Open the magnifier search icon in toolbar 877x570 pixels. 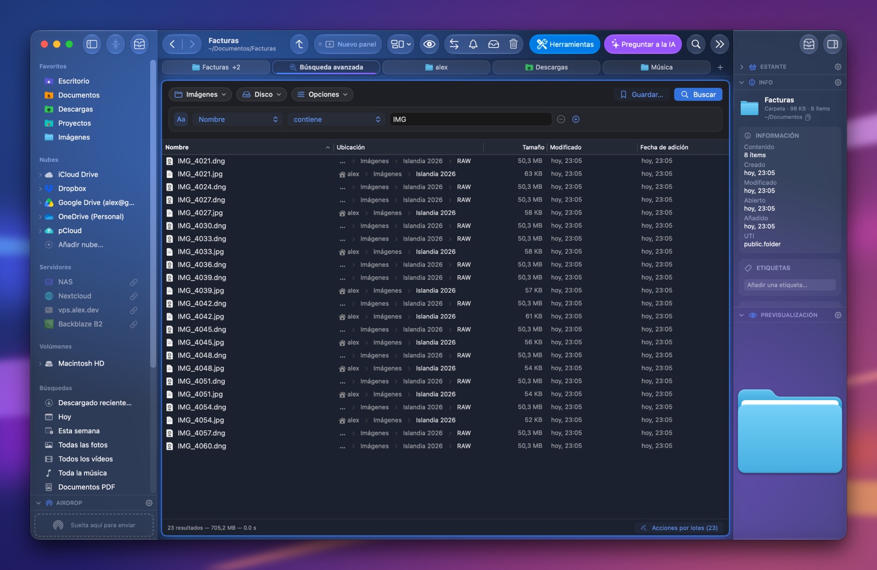tap(696, 44)
